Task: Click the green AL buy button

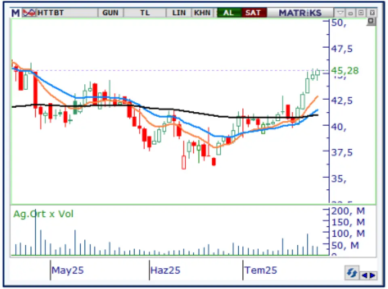Action: click(229, 13)
